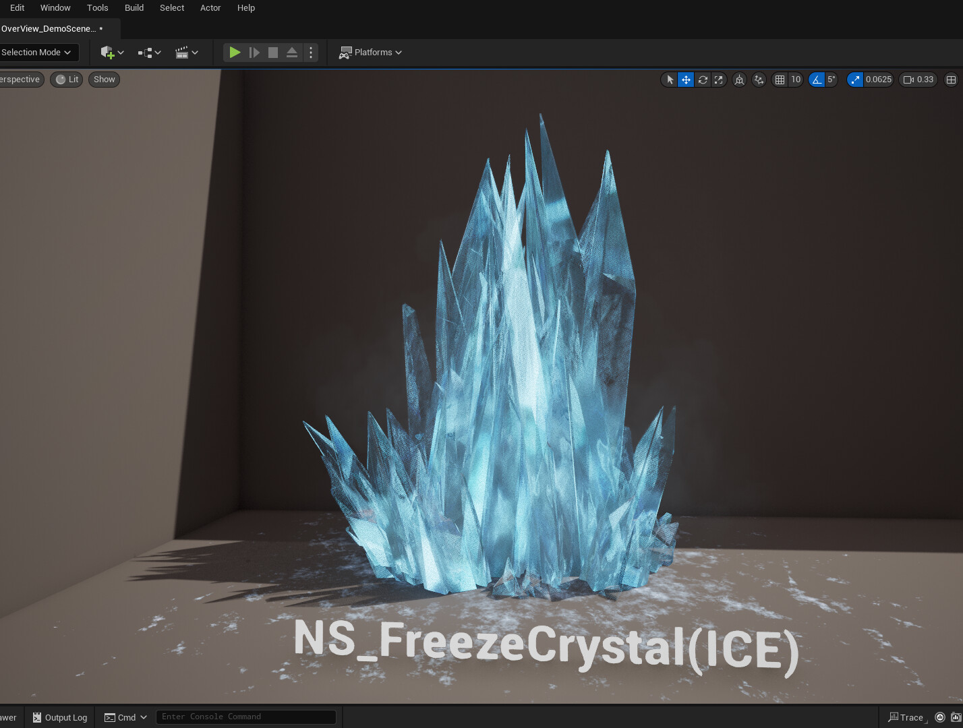Start Play in editor
963x728 pixels.
[x=235, y=53]
